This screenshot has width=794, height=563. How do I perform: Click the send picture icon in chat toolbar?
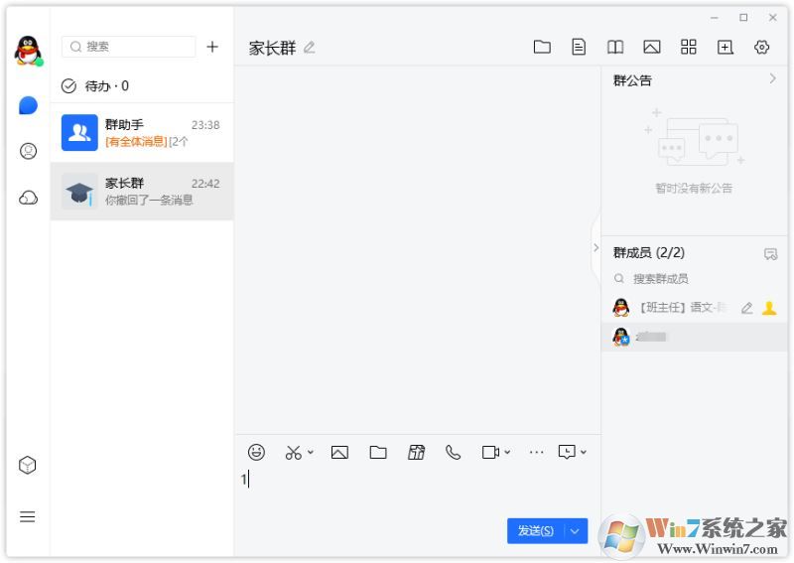(x=339, y=452)
